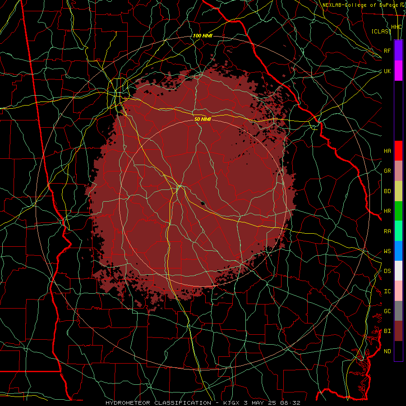Click the HA legend label

point(388,151)
